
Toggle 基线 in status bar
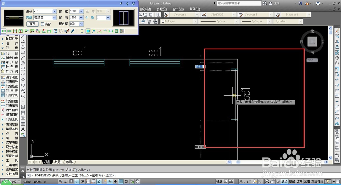coord(292,181)
